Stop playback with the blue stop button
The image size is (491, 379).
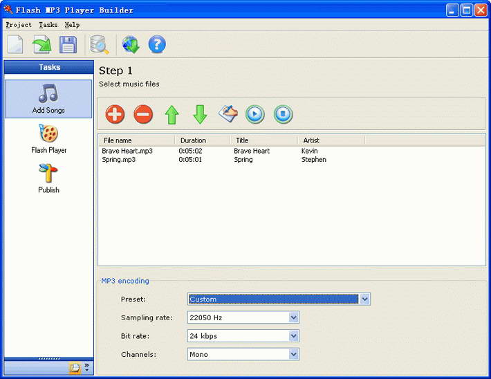tap(283, 114)
